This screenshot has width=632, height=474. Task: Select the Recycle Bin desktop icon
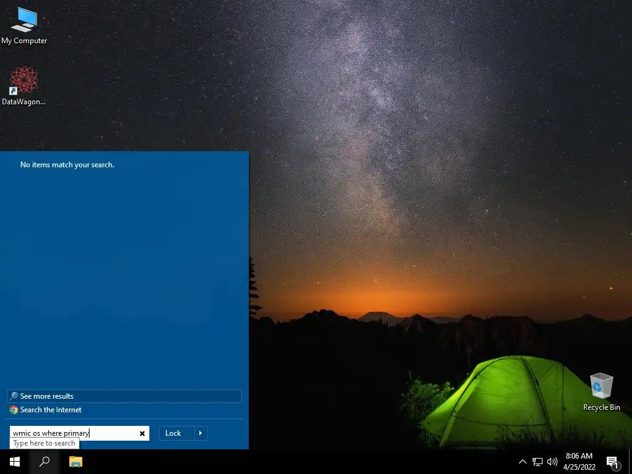601,391
